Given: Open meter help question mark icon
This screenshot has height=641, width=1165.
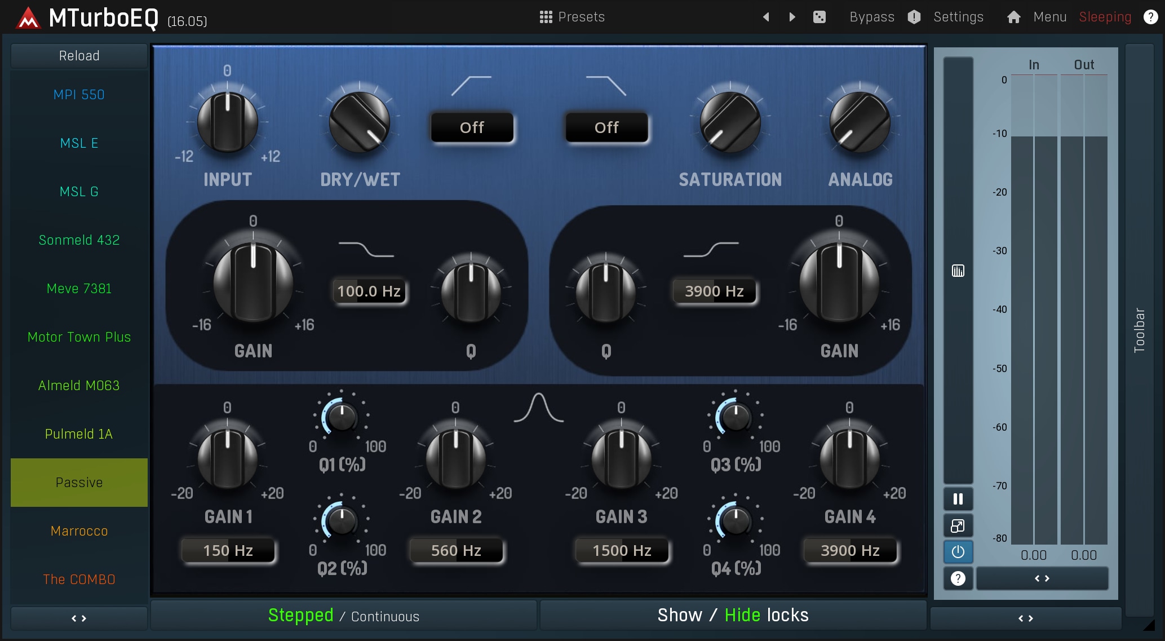Looking at the screenshot, I should click(x=958, y=578).
